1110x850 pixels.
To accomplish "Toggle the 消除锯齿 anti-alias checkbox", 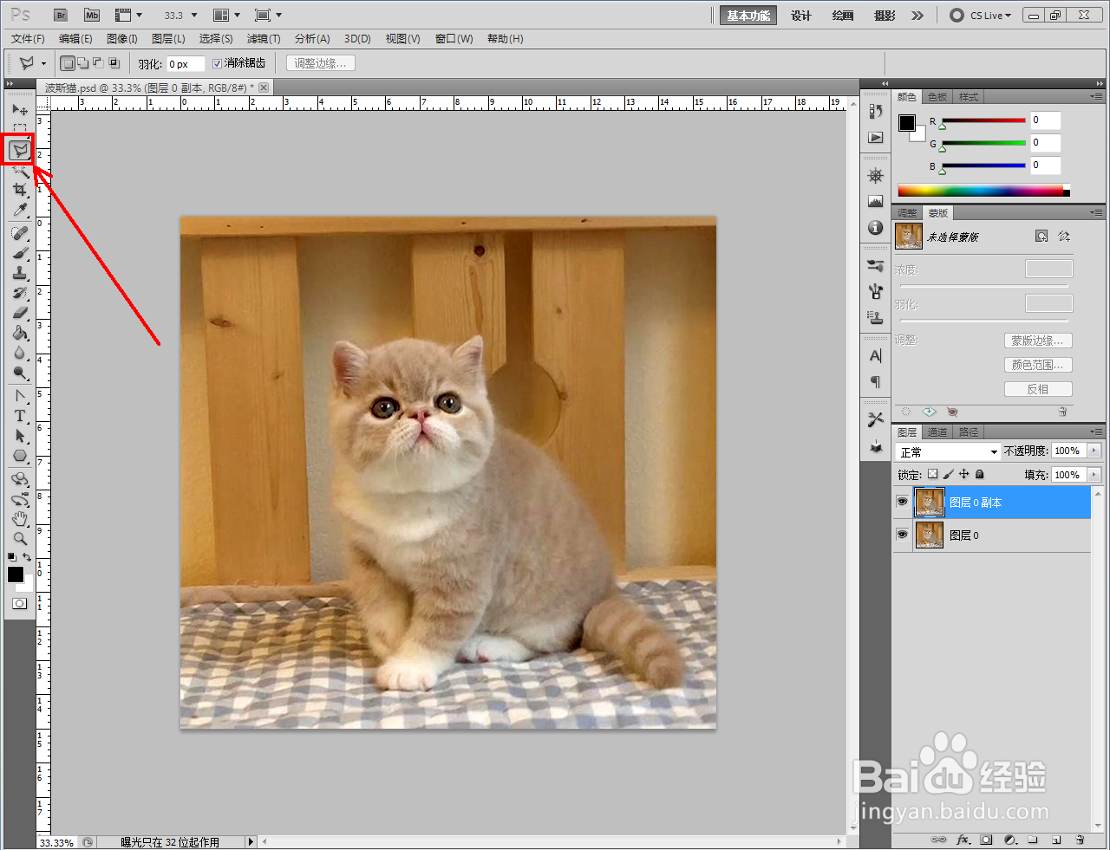I will [x=217, y=63].
